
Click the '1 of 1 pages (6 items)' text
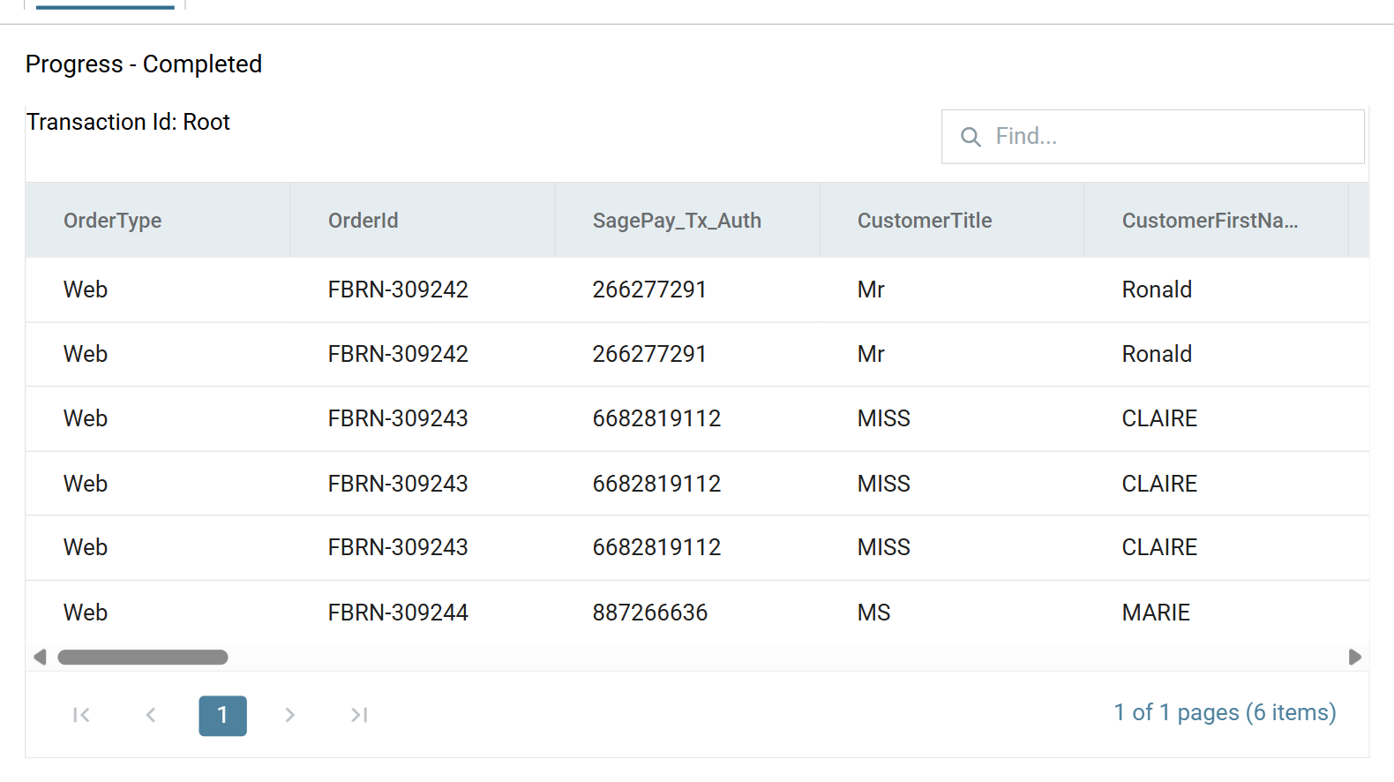[1225, 712]
